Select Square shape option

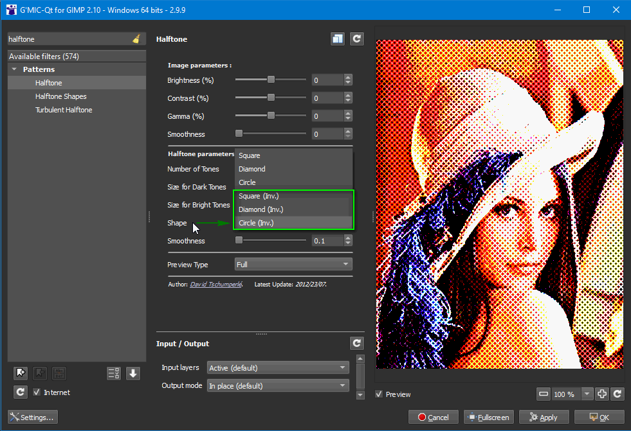tap(293, 155)
